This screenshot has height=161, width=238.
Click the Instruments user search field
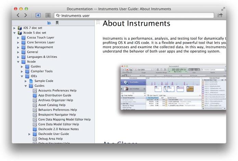click(x=134, y=15)
